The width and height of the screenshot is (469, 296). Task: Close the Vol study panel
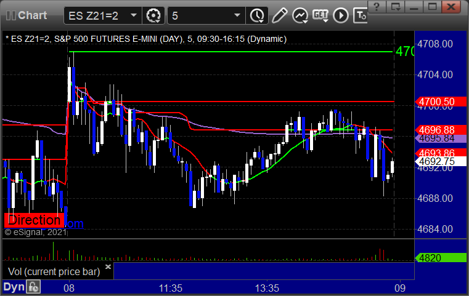tap(108, 266)
